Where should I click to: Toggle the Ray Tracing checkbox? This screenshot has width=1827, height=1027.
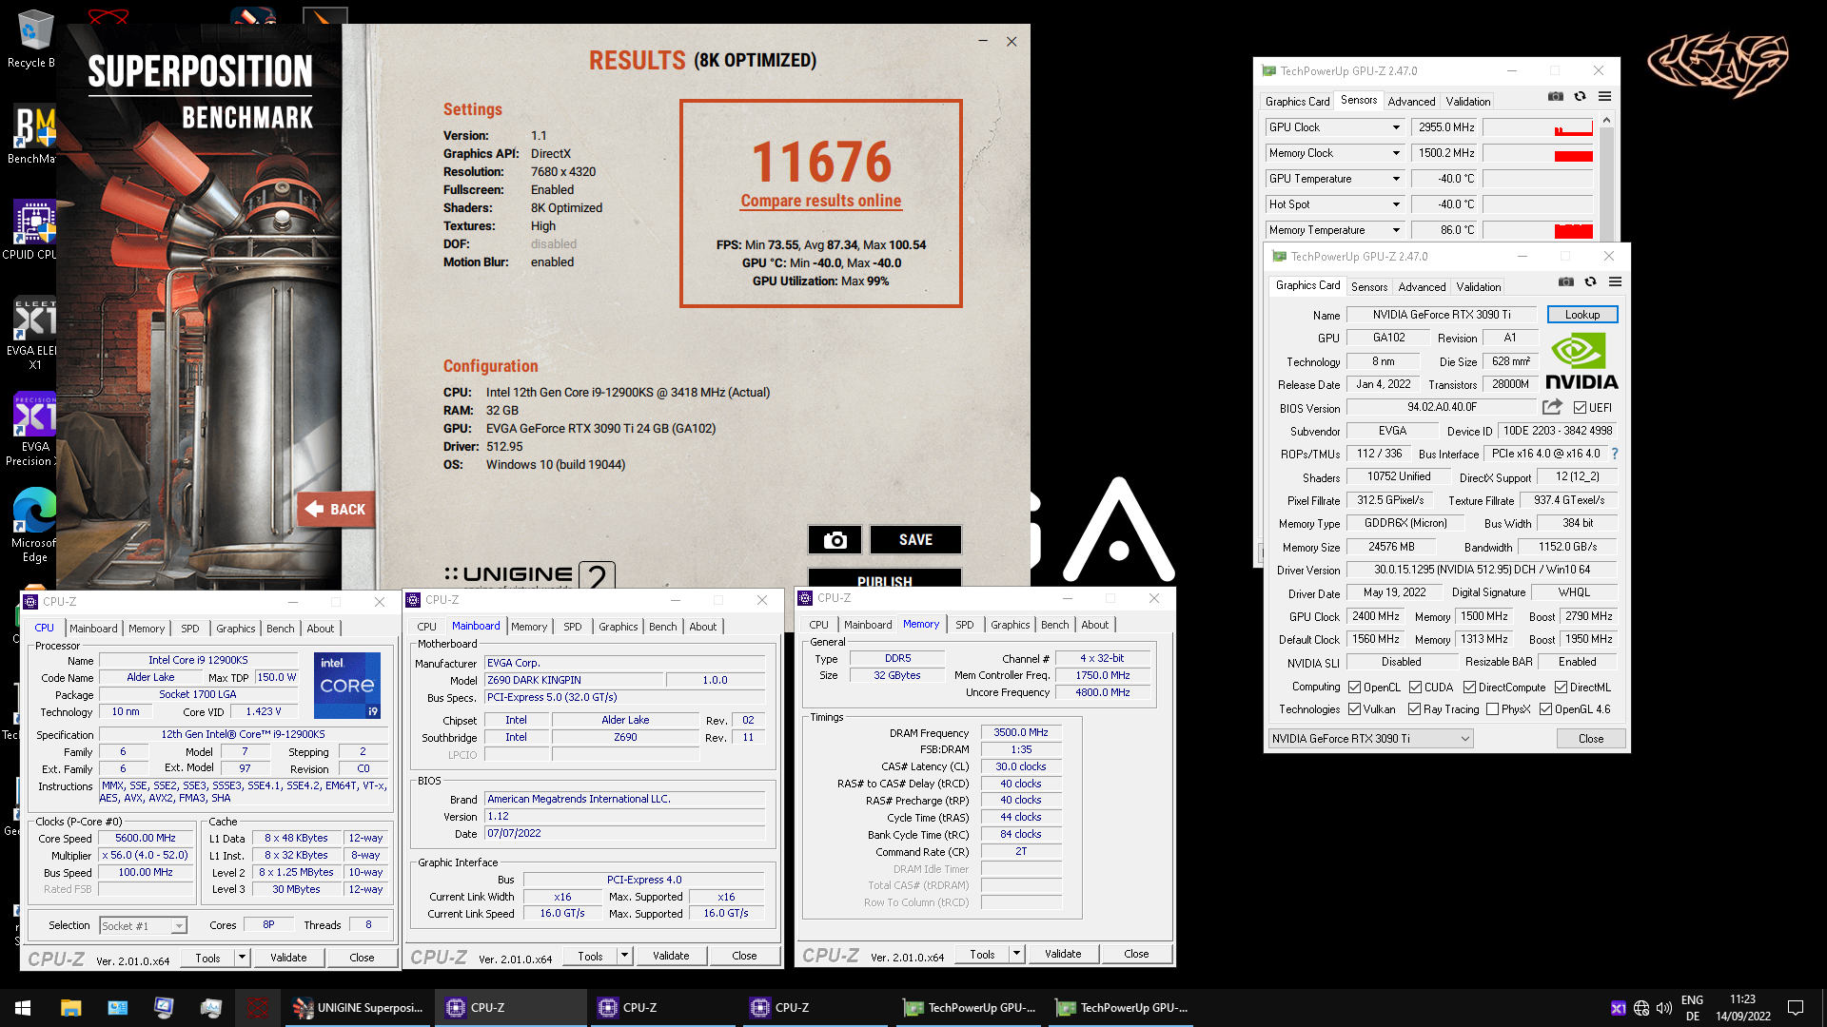click(1415, 709)
